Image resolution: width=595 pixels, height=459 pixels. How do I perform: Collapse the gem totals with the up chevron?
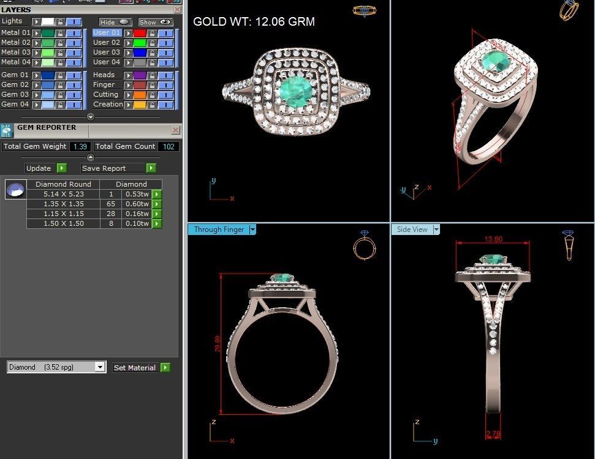(90, 157)
